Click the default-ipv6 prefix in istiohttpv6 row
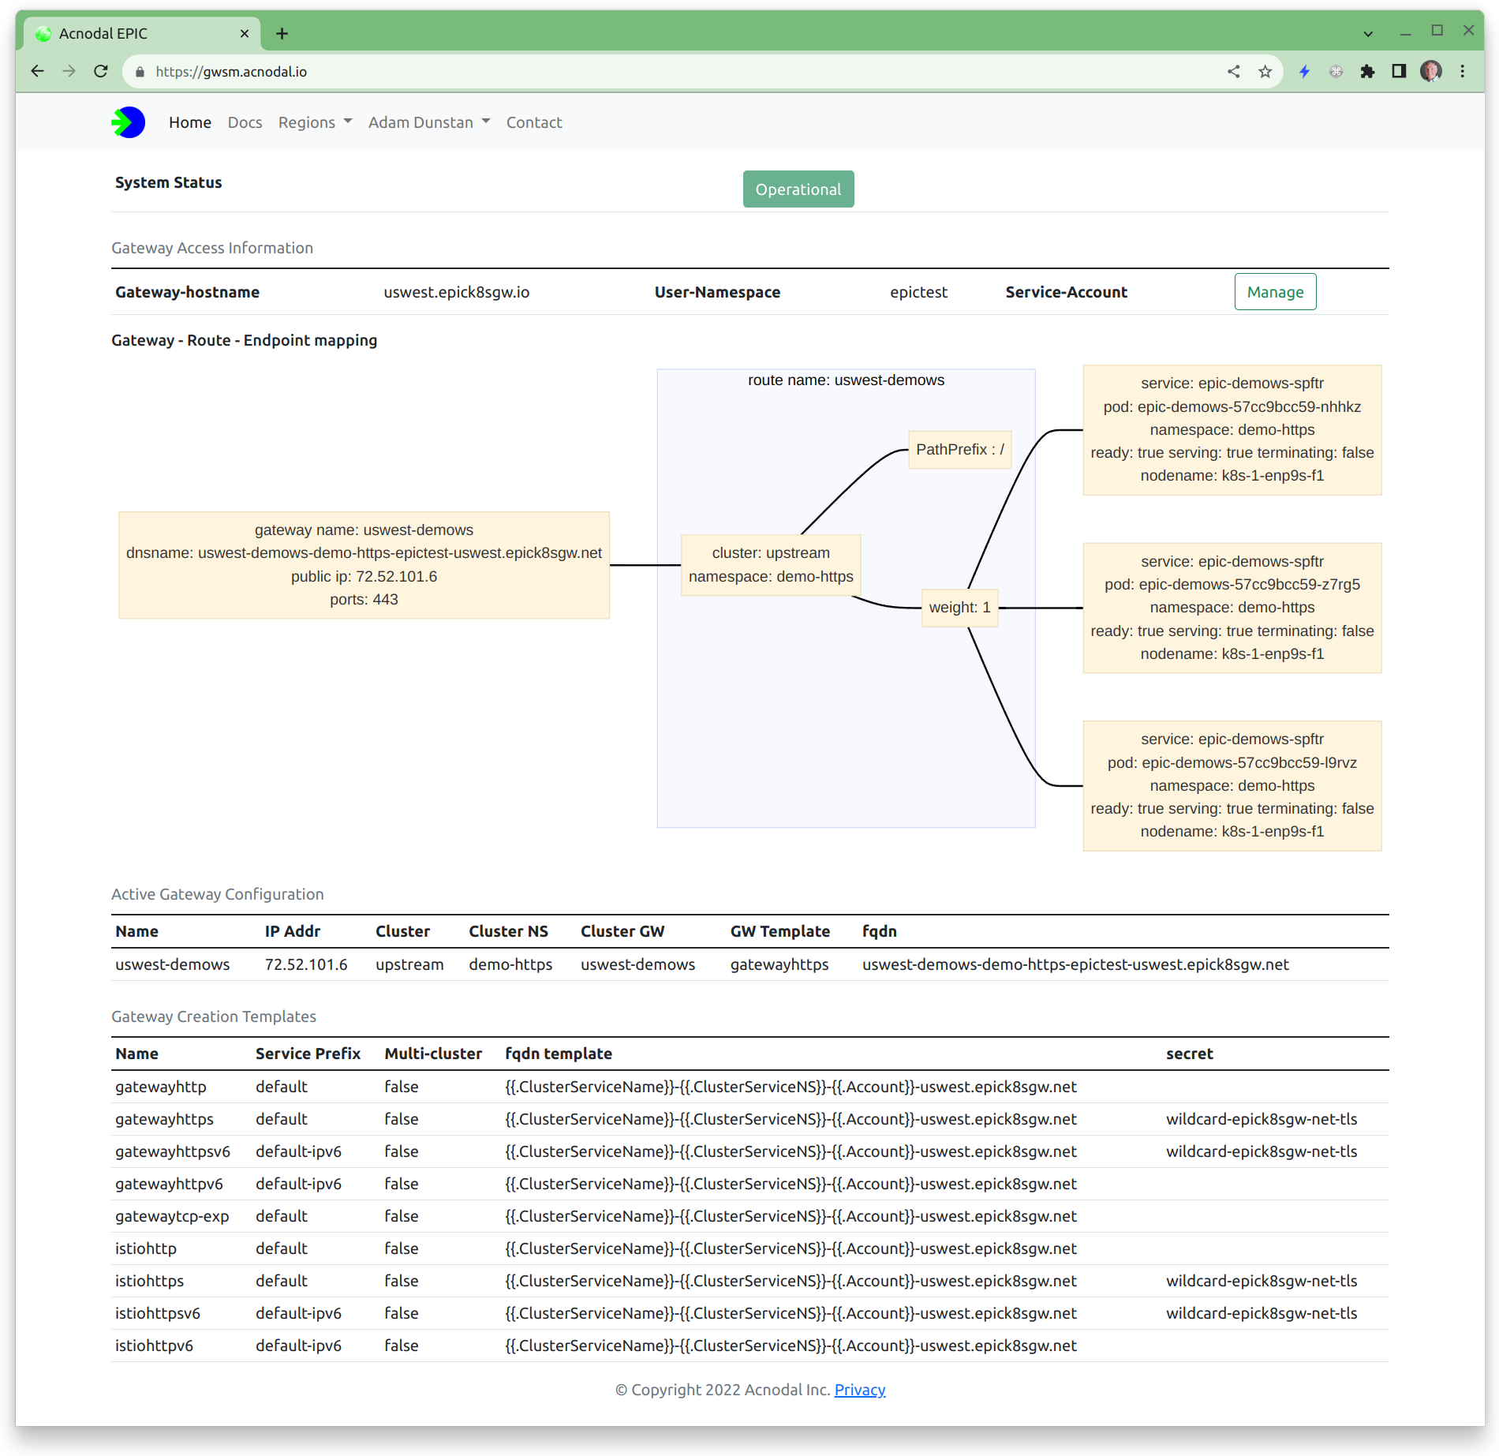Viewport: 1499px width, 1456px height. pos(298,1346)
